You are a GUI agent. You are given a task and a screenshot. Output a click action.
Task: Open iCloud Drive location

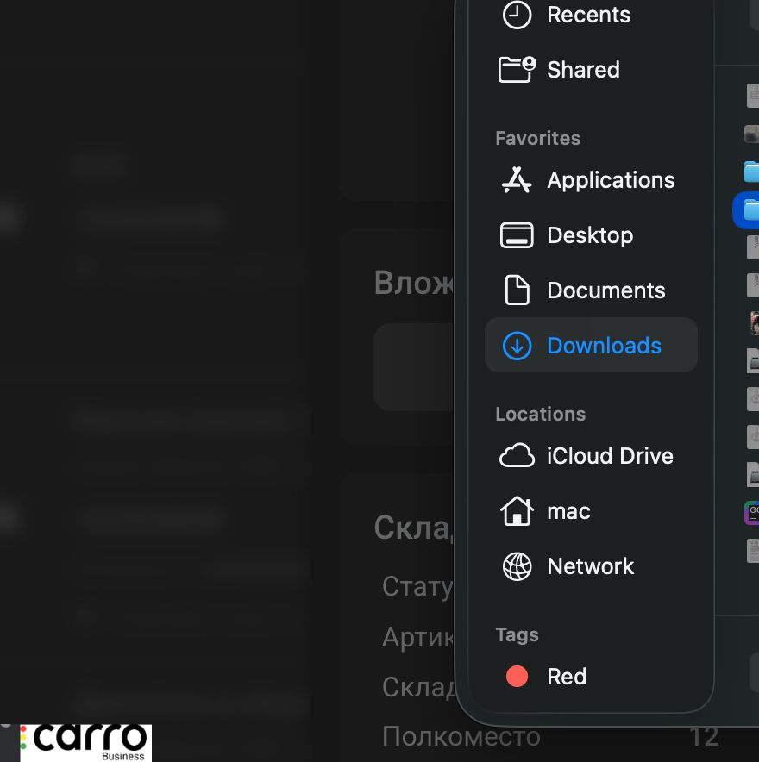point(609,456)
